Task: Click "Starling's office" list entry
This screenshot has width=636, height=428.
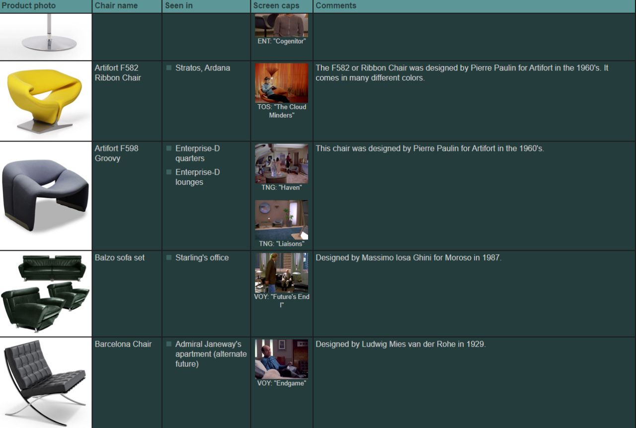Action: point(202,258)
